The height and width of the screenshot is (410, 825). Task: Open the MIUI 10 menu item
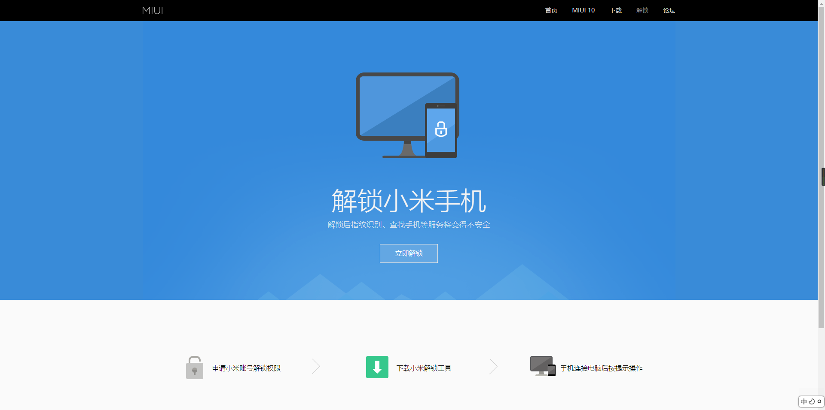583,10
